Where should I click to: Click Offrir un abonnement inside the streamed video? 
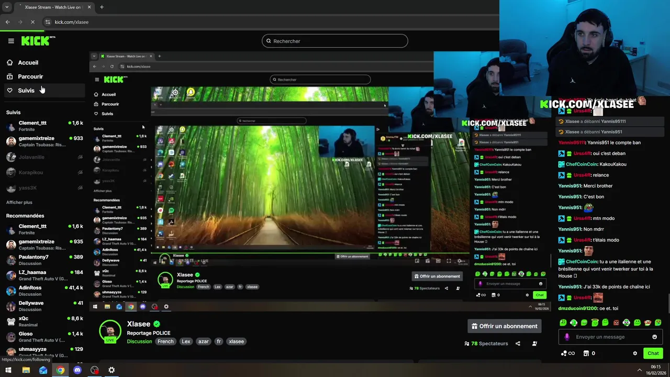[437, 276]
